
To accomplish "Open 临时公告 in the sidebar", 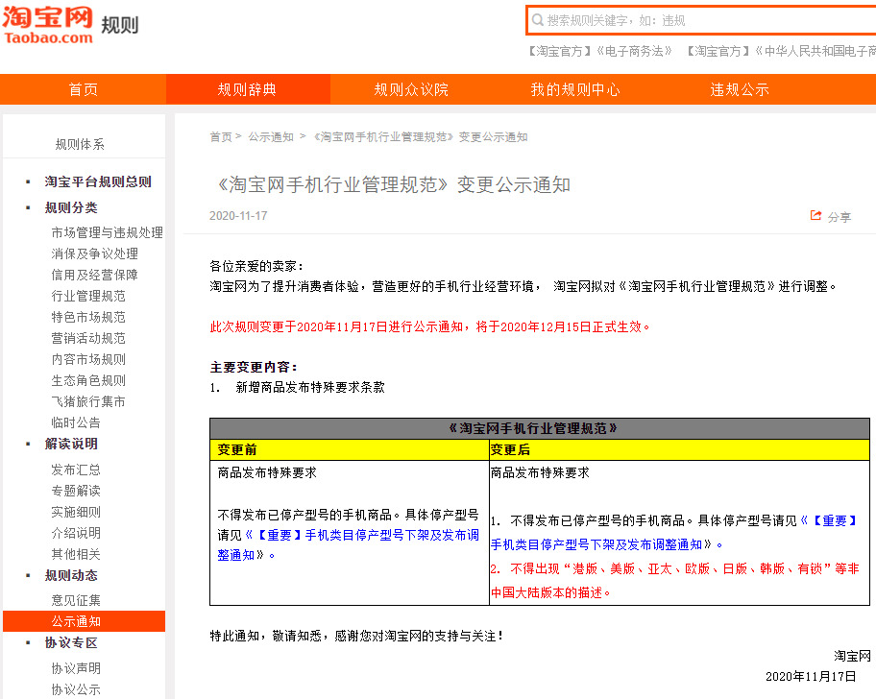I will tap(76, 422).
